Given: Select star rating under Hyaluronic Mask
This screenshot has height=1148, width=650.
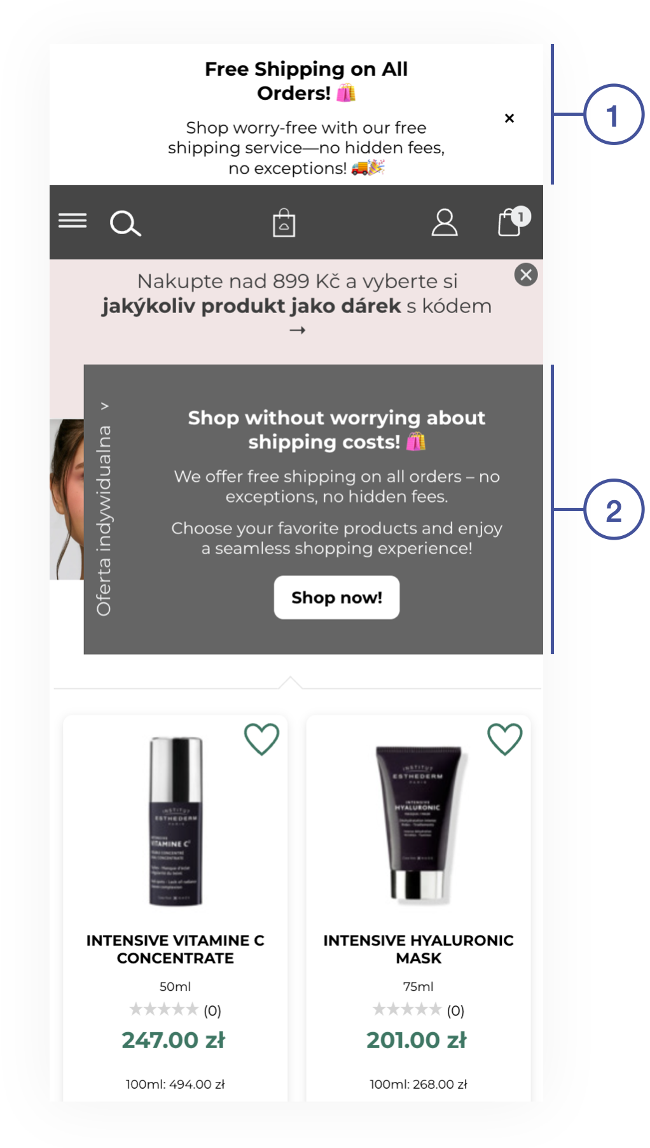Looking at the screenshot, I should pyautogui.click(x=407, y=1009).
